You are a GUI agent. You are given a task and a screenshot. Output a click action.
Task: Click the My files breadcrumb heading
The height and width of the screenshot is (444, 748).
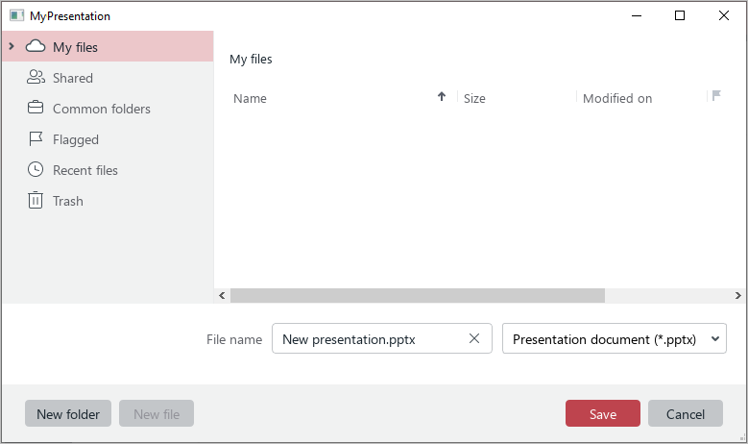(x=251, y=60)
